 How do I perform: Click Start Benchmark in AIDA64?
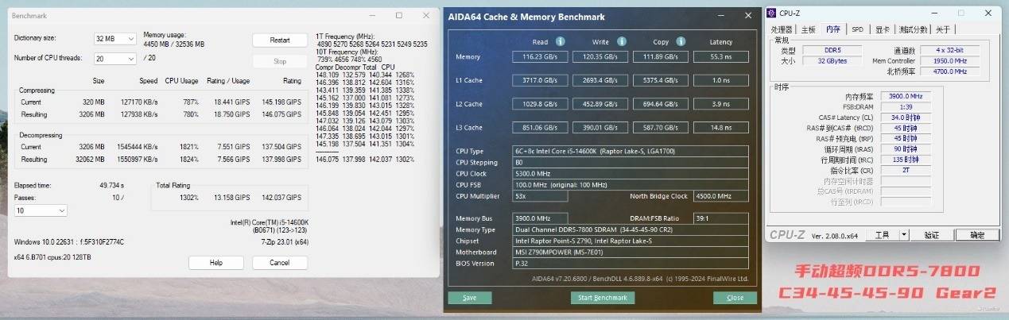point(603,298)
